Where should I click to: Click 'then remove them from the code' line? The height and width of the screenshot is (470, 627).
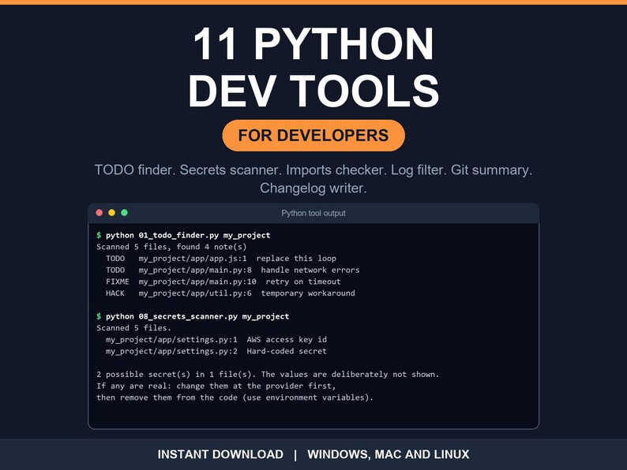point(235,397)
